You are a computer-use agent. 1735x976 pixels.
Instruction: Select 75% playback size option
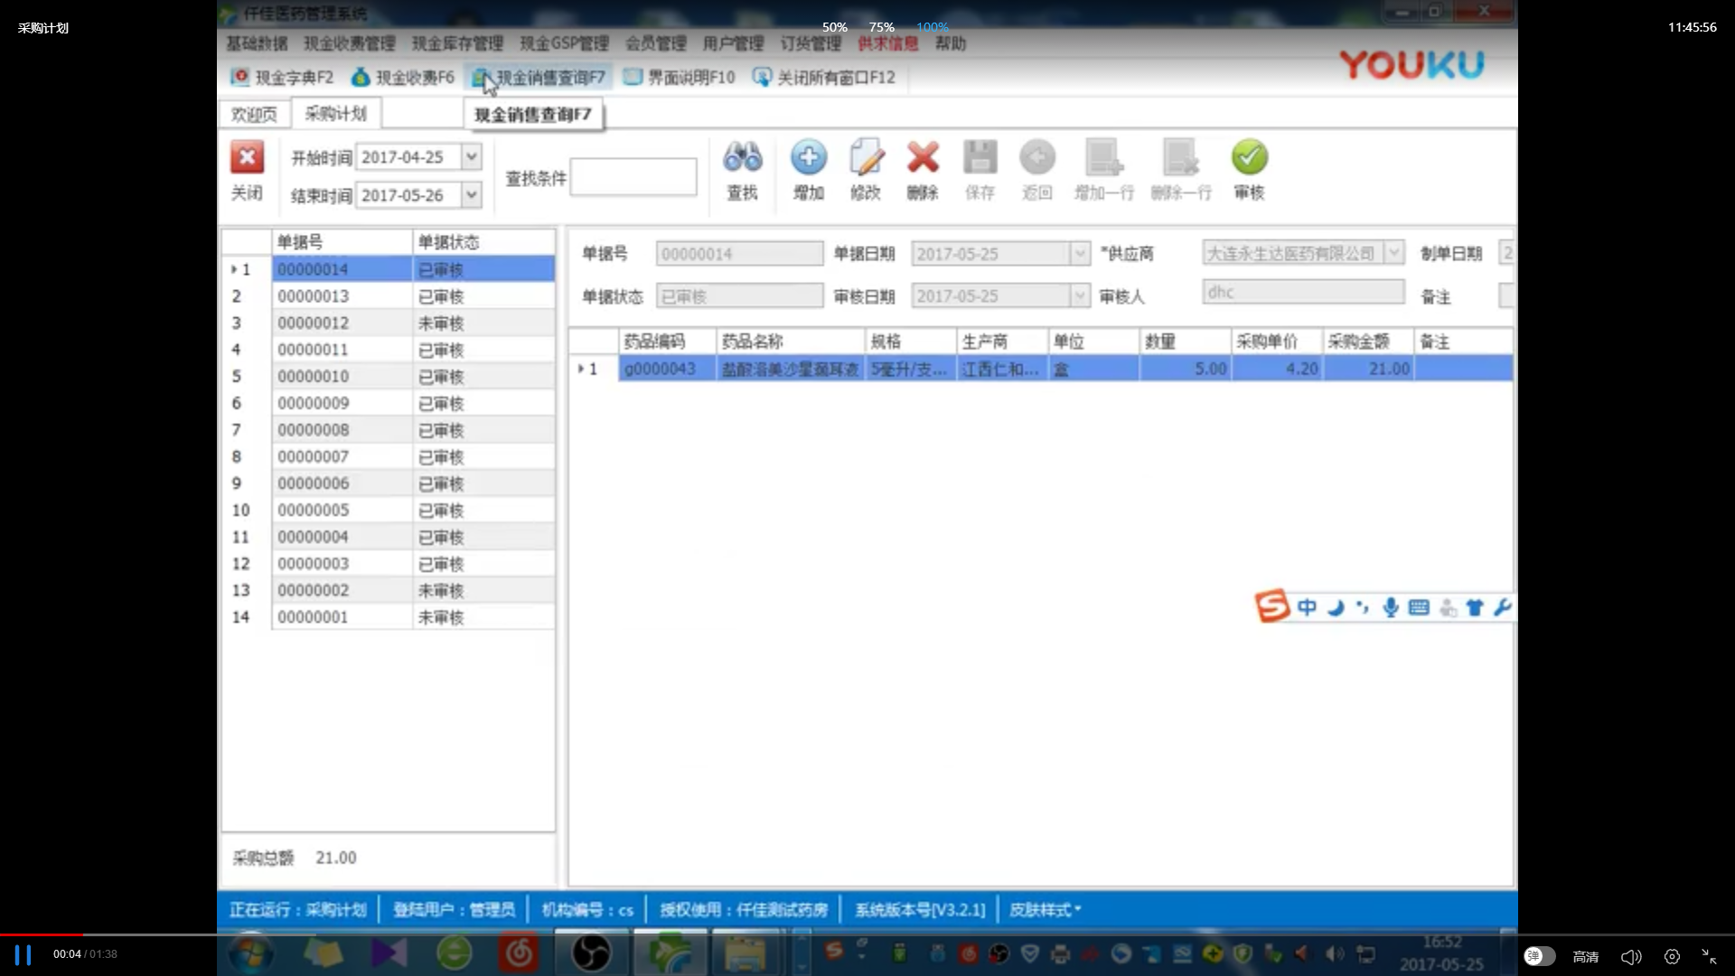881,27
